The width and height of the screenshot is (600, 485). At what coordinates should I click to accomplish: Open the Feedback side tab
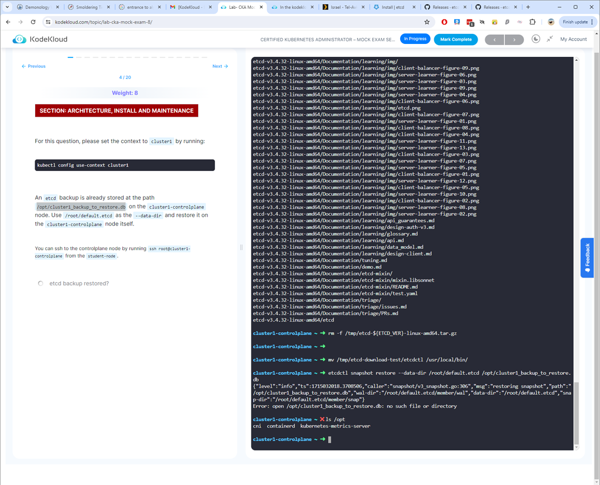click(587, 258)
